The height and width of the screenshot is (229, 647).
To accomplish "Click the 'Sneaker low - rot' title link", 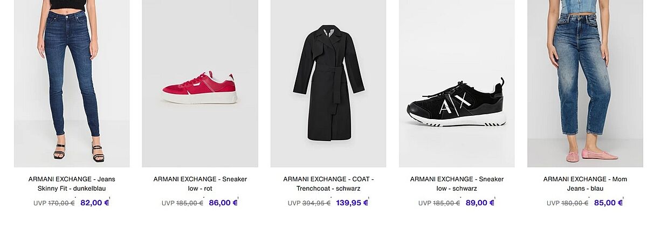I will (x=200, y=184).
